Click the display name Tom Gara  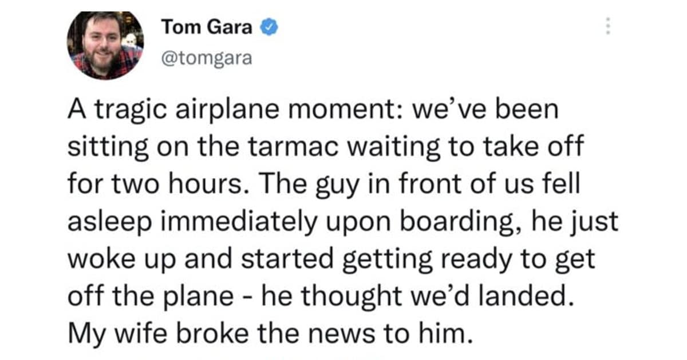coord(207,27)
